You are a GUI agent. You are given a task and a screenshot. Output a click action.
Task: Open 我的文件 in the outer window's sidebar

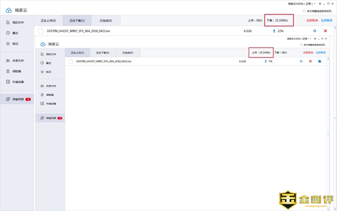click(18, 22)
